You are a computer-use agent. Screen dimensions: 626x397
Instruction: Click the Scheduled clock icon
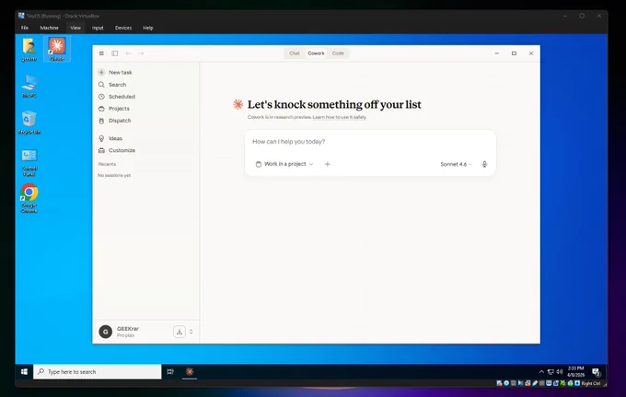click(x=101, y=97)
